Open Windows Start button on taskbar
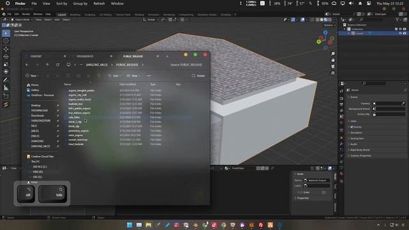 (129, 225)
